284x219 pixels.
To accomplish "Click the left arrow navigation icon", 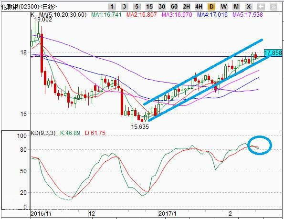I will [x=261, y=7].
